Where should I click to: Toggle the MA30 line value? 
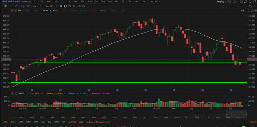[x=50, y=11]
